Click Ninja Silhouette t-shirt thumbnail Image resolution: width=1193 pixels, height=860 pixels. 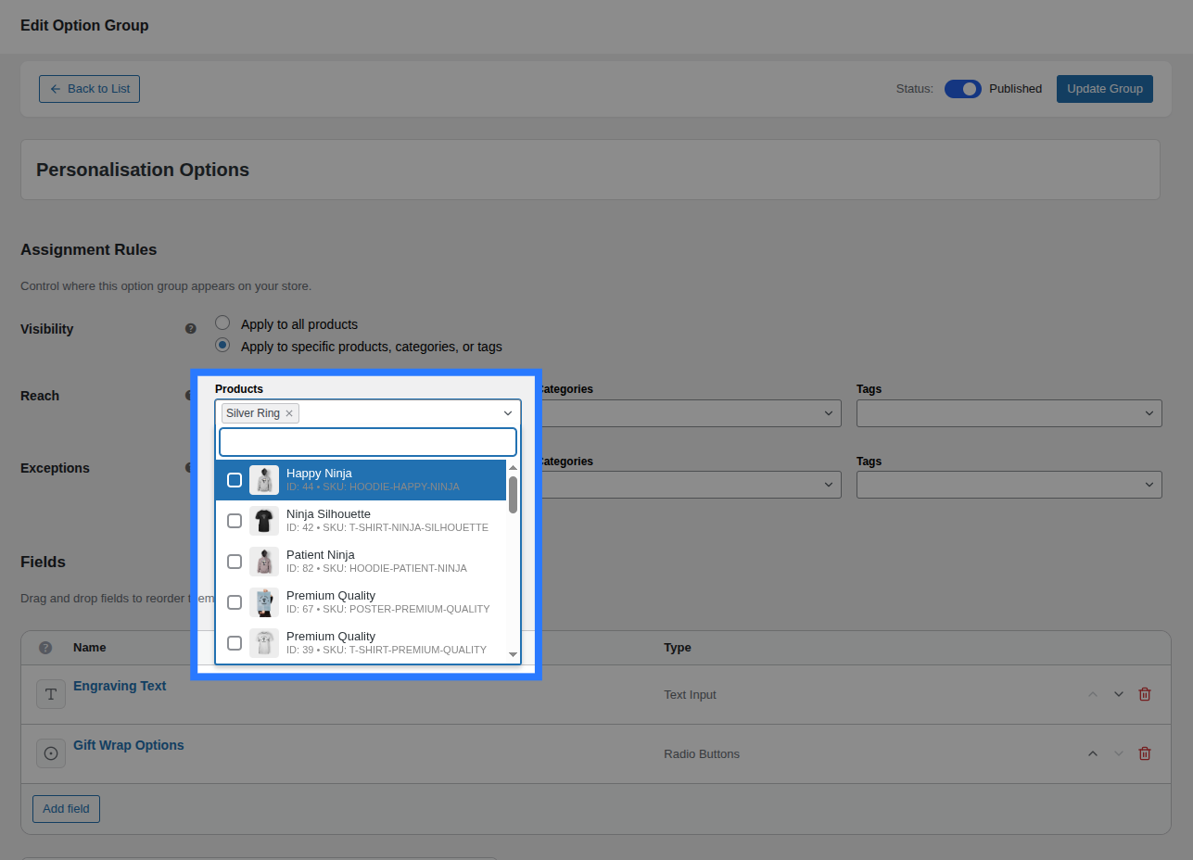coord(264,521)
